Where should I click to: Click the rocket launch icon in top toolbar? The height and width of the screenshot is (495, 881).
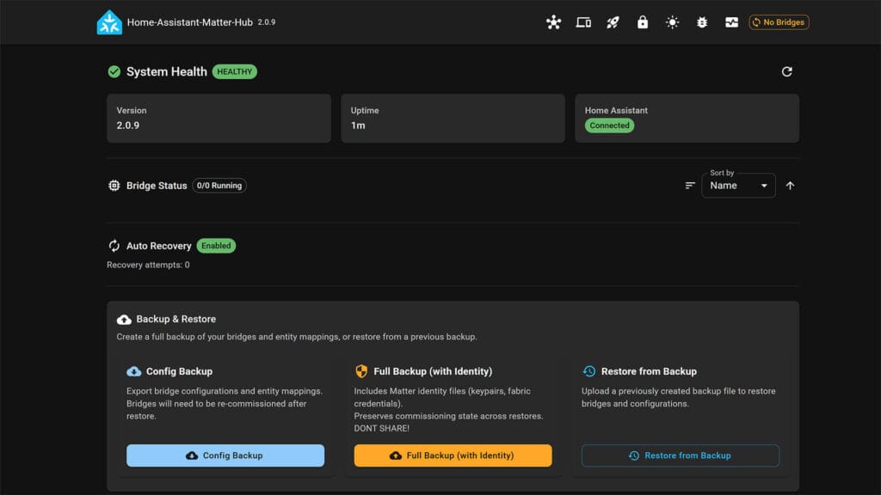[613, 22]
